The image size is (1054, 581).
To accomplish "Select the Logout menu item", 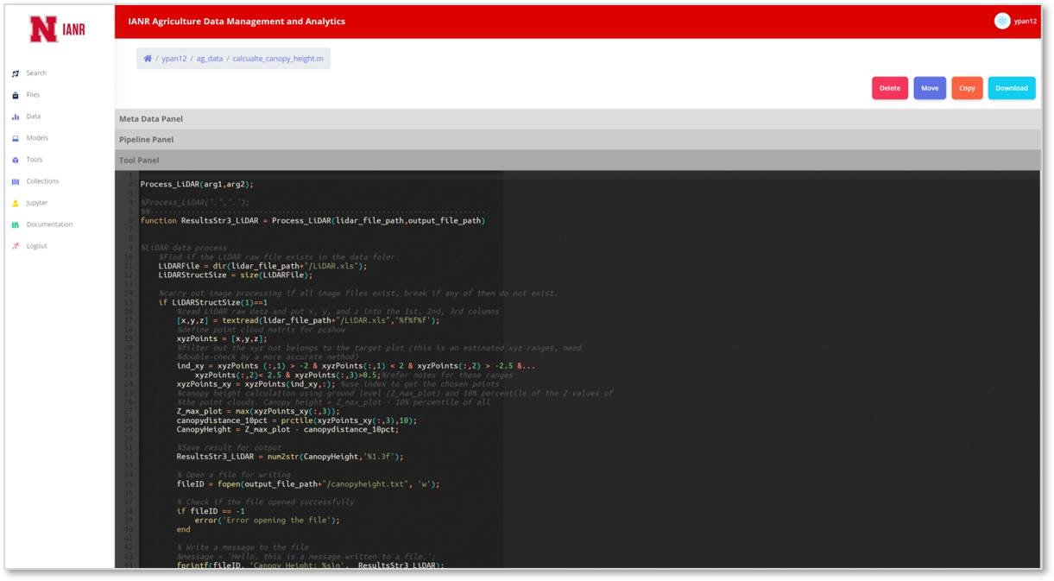I will pos(36,246).
